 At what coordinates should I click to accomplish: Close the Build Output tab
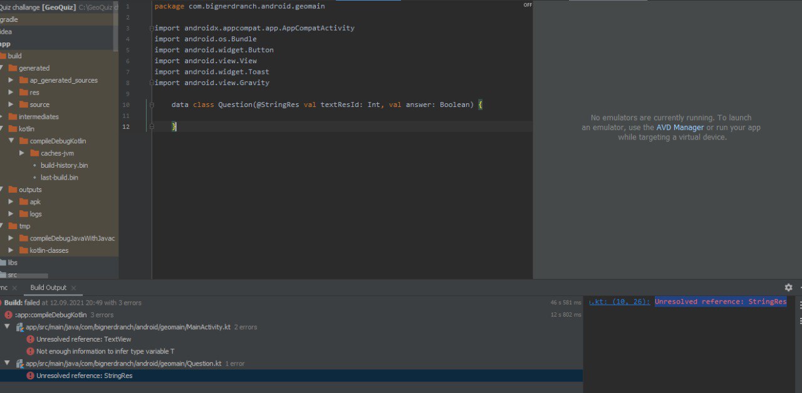tap(73, 288)
